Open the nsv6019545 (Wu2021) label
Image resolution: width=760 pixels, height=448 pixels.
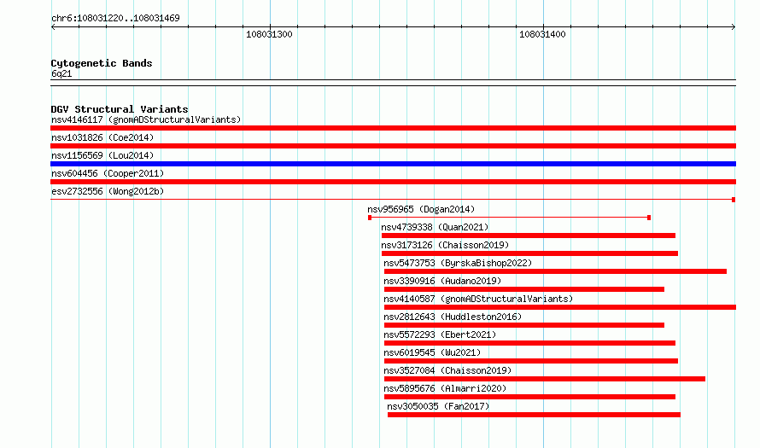tap(432, 352)
